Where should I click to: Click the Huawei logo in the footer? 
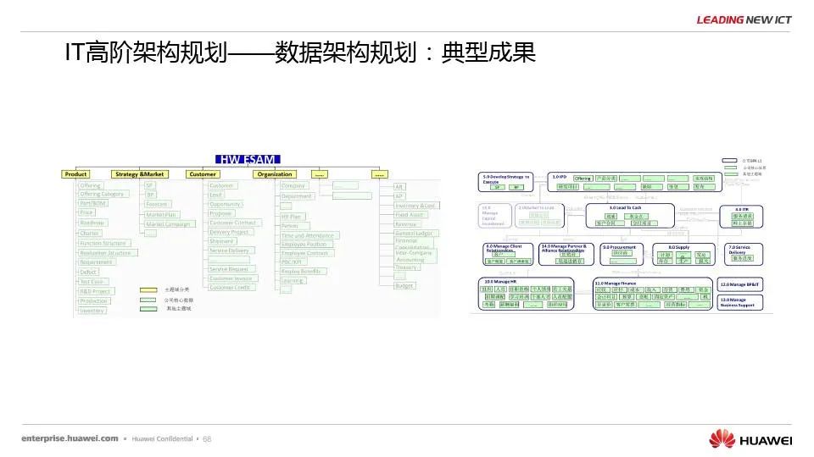pos(750,439)
